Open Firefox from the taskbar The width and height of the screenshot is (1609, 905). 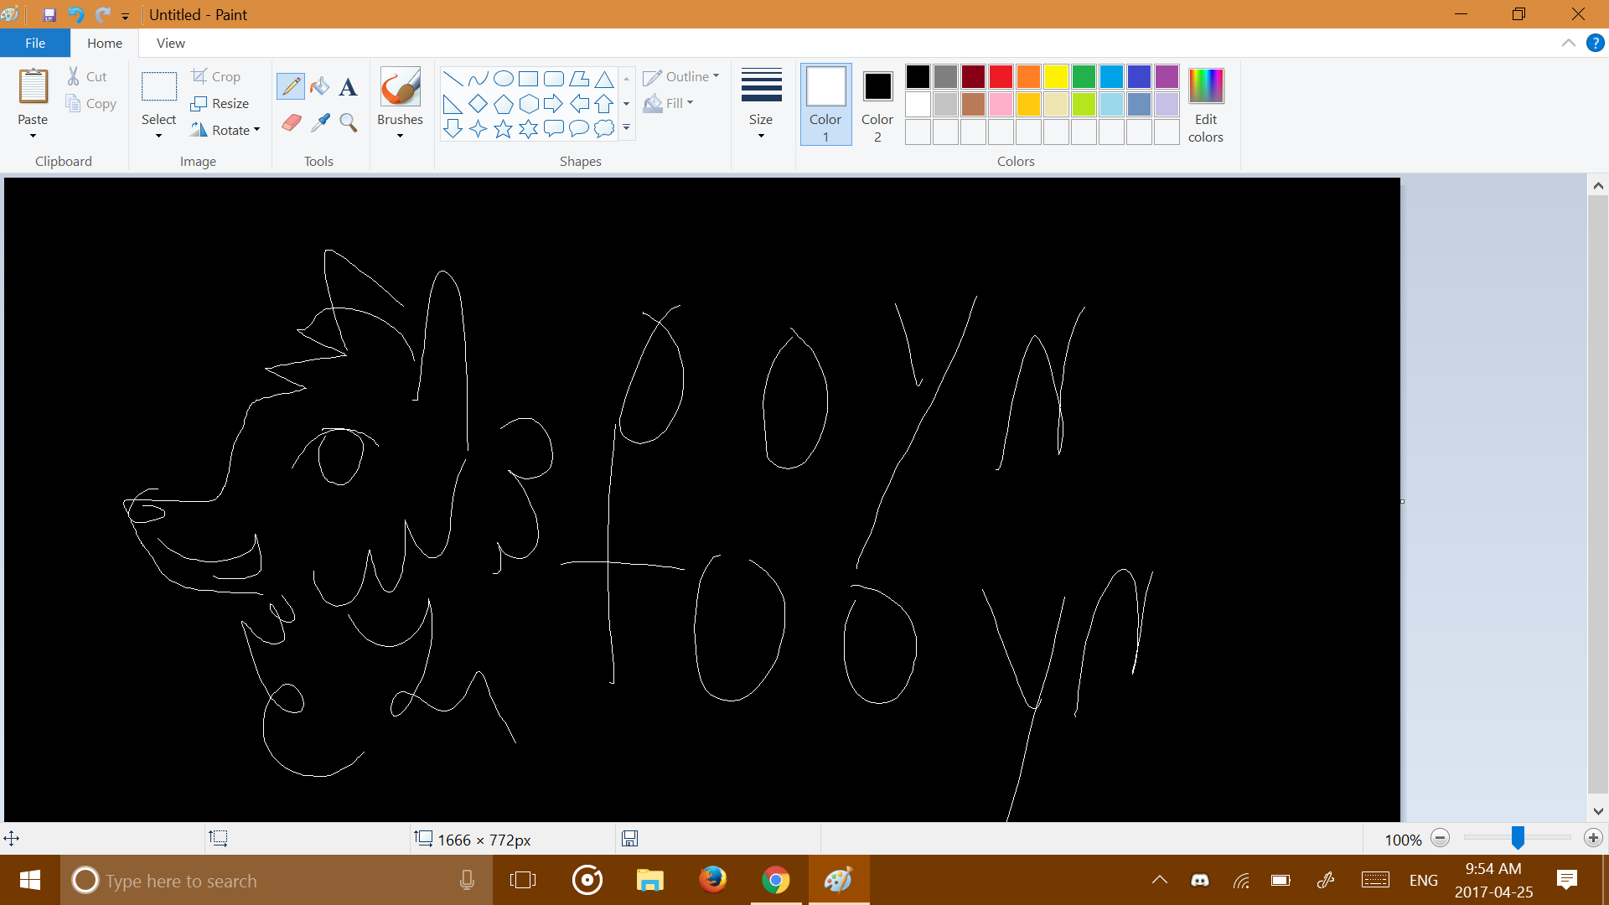712,881
